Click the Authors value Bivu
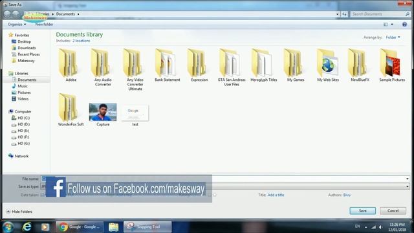 pyautogui.click(x=347, y=195)
